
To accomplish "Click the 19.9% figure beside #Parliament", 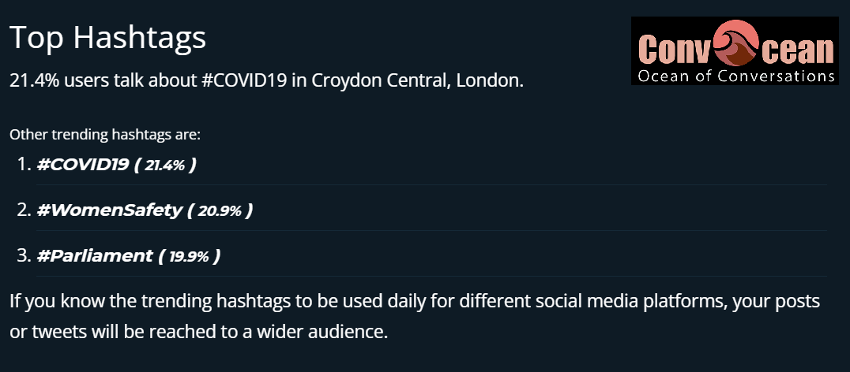I will [x=189, y=257].
